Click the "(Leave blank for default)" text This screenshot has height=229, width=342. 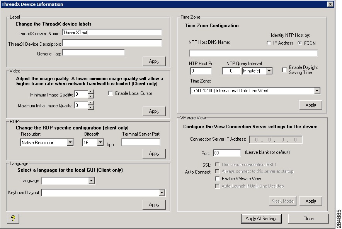pyautogui.click(x=267, y=152)
